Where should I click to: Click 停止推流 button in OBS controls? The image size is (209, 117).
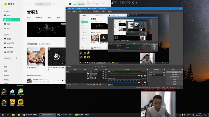coord(174,72)
